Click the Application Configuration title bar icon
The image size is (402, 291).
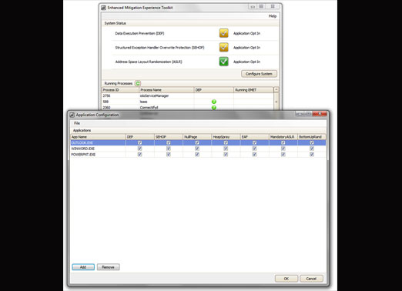[72, 115]
